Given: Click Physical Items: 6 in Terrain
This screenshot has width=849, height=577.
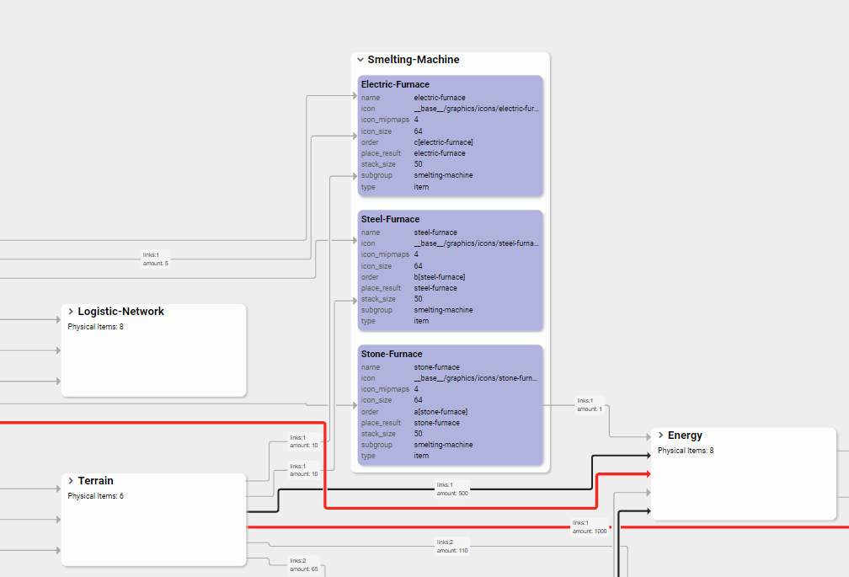Looking at the screenshot, I should (x=96, y=496).
